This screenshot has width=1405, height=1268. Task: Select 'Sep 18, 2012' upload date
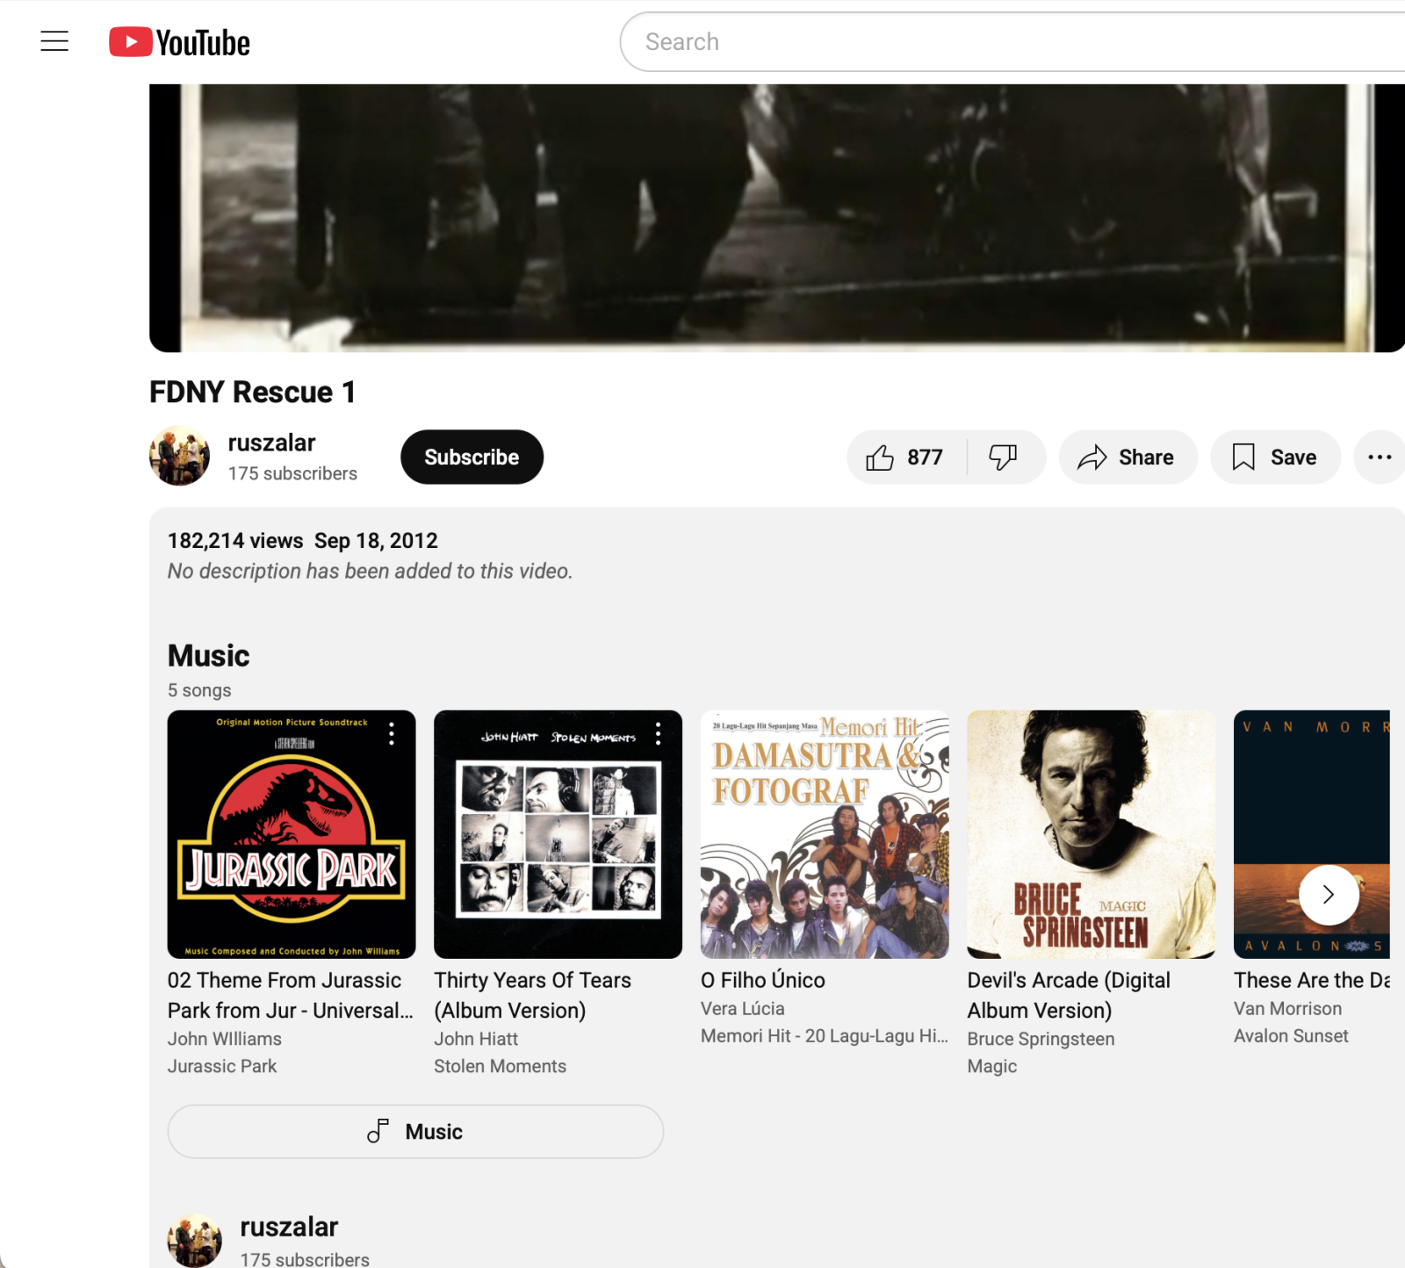tap(376, 541)
